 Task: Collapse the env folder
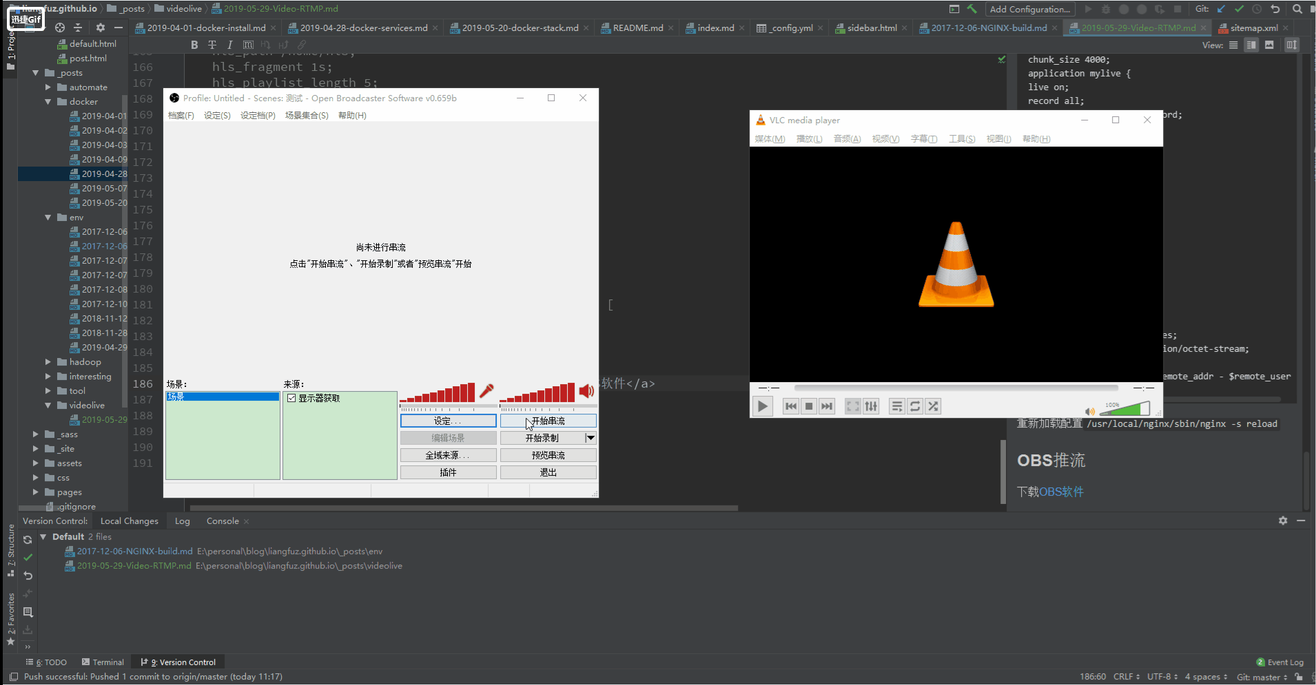[x=48, y=217]
